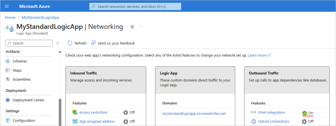Favorite this page with the star icon
This screenshot has height=126, width=336.
click(x=132, y=27)
